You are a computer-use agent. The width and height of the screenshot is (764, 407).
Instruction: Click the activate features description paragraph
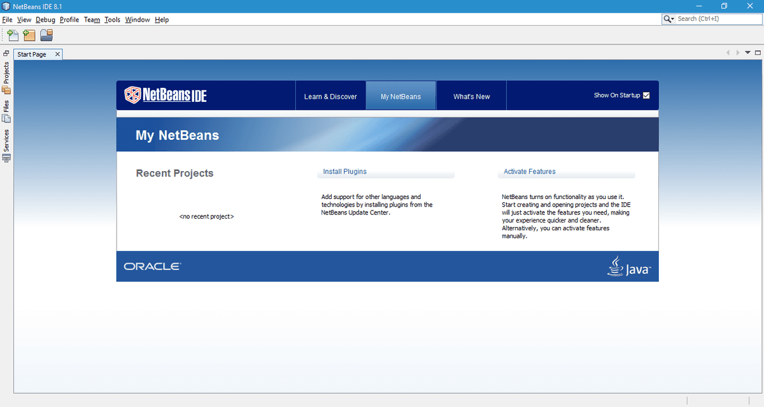click(566, 216)
